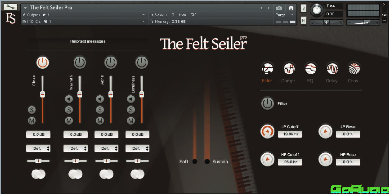Image resolution: width=389 pixels, height=194 pixels.
Task: Go to previous instrument arrow
Action: point(262,8)
